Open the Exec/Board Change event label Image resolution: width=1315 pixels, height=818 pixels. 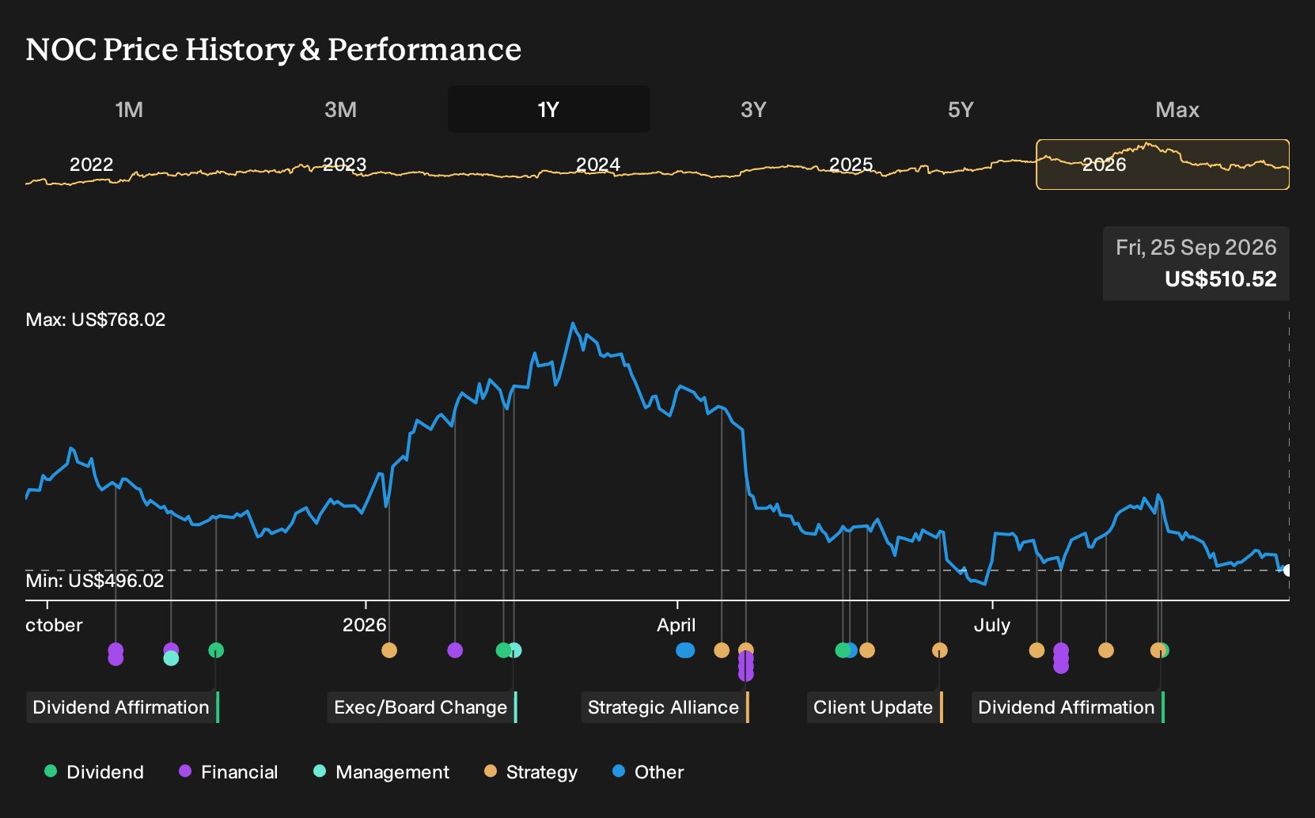pyautogui.click(x=422, y=707)
